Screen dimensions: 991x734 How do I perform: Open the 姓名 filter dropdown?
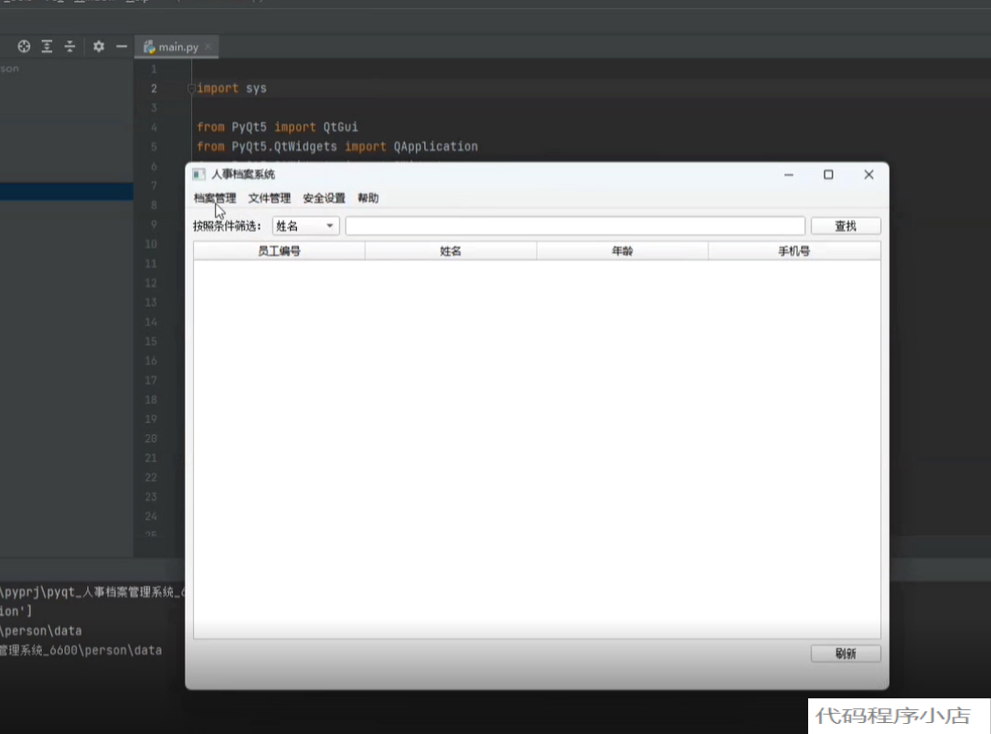304,225
